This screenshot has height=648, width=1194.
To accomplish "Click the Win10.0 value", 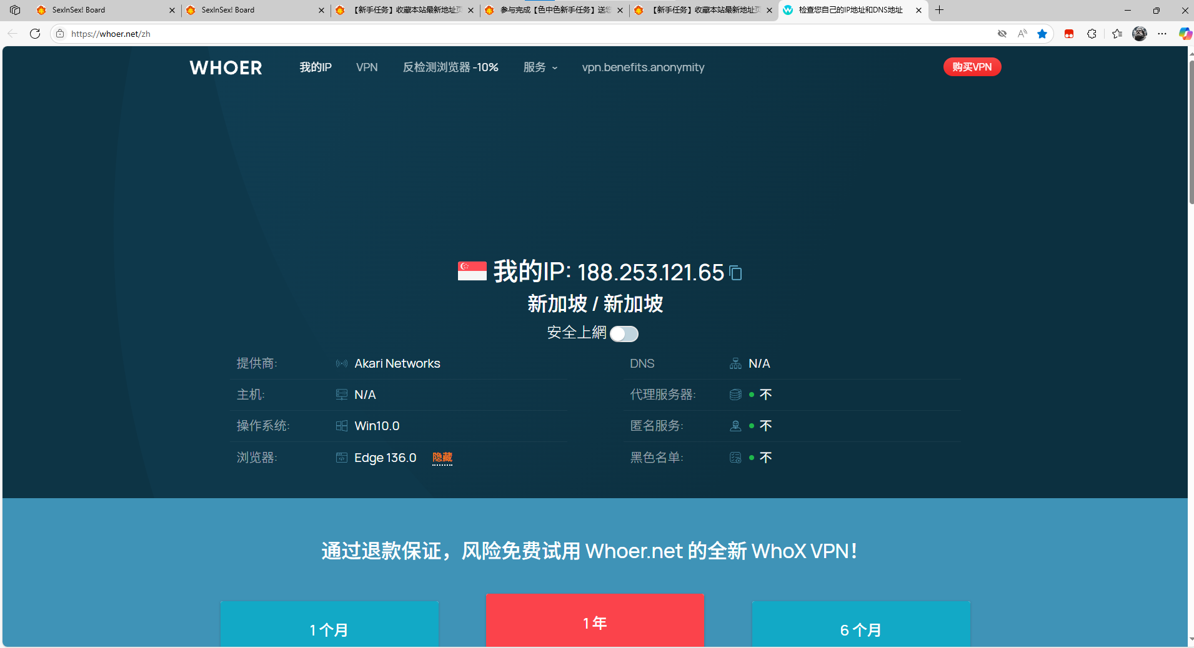I will (x=377, y=426).
